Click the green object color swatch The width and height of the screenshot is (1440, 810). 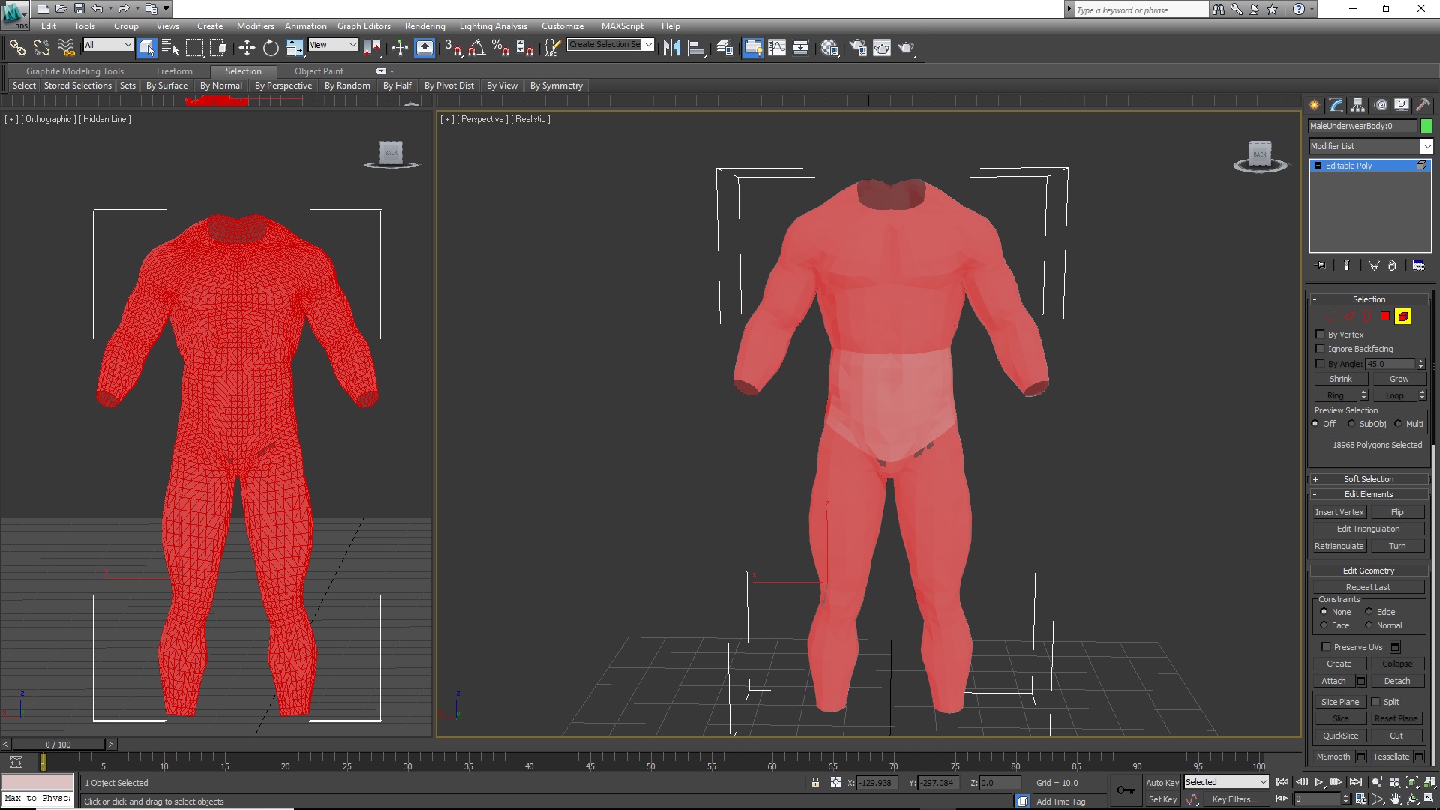point(1426,126)
